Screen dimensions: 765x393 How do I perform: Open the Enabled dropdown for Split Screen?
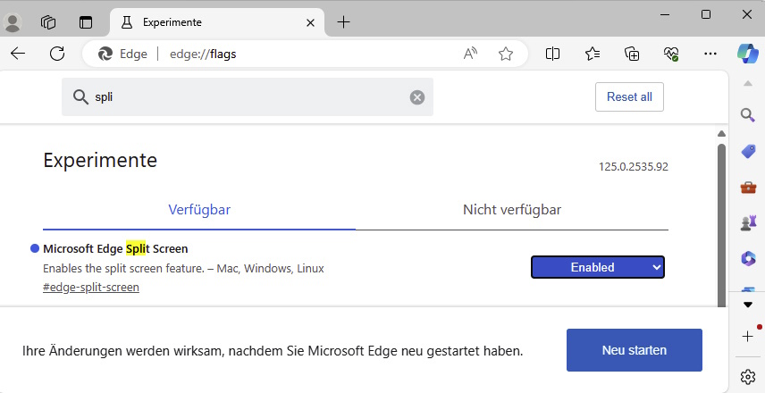coord(598,267)
